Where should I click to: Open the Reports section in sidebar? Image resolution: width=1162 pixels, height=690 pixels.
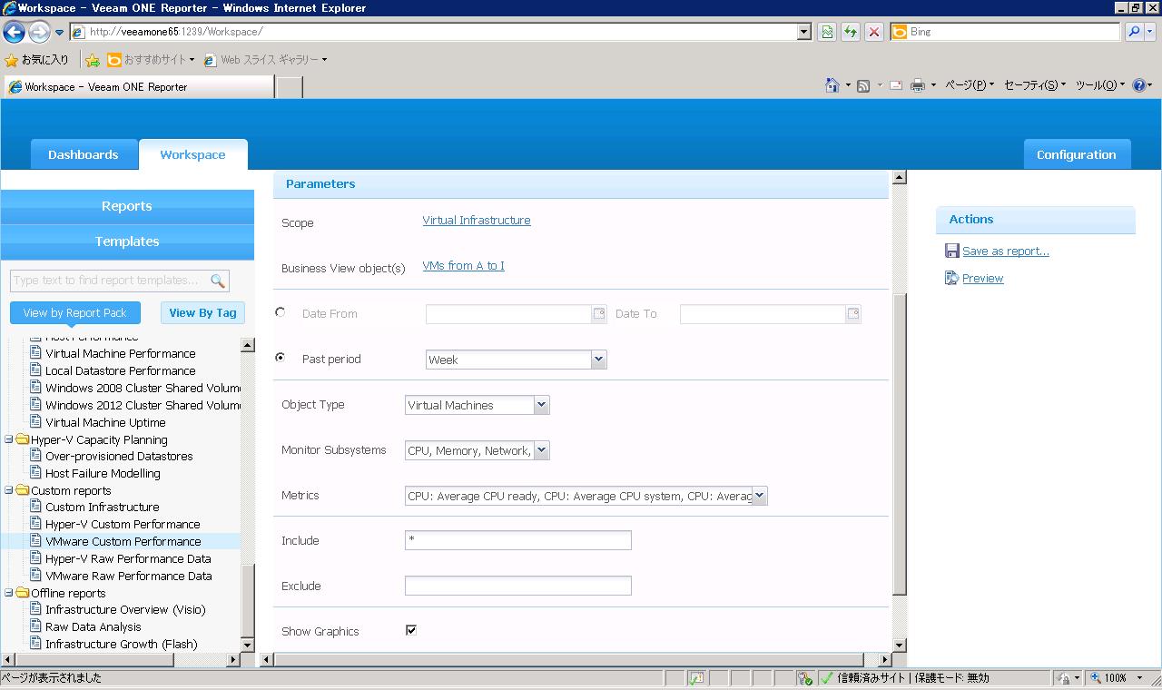pos(127,207)
